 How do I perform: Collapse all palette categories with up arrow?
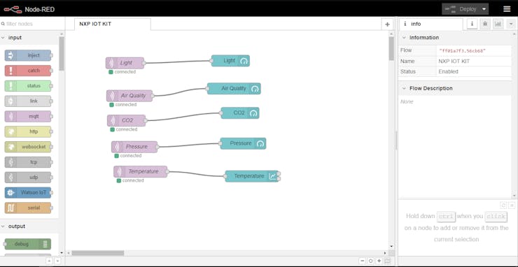tap(49, 261)
